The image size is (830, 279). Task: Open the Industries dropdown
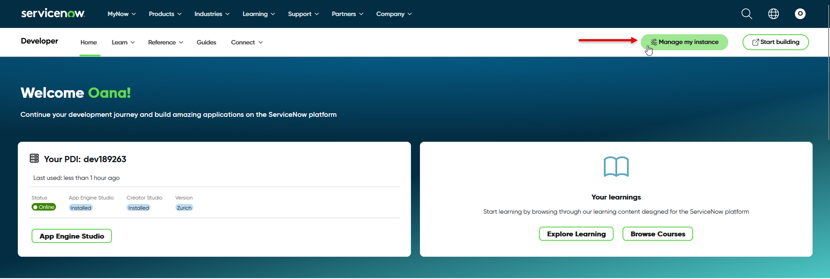click(x=211, y=14)
